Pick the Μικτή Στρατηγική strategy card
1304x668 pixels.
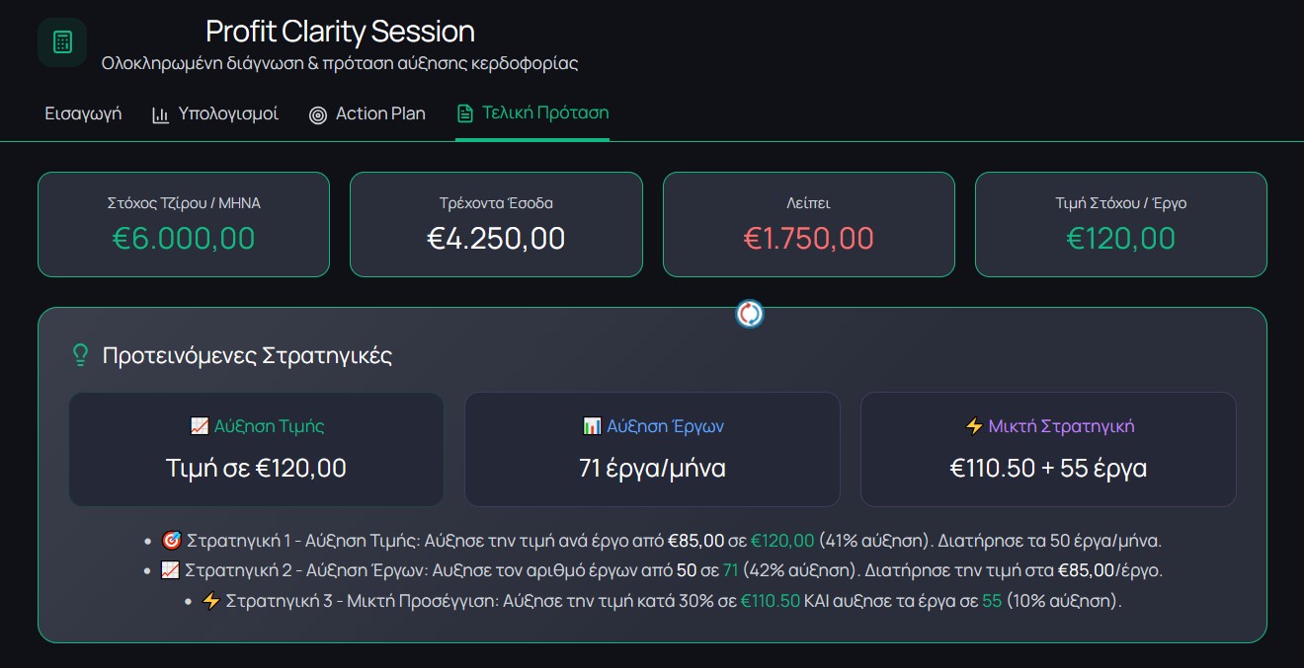point(1048,449)
